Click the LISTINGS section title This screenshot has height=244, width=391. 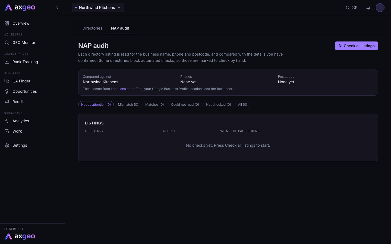[x=94, y=123]
